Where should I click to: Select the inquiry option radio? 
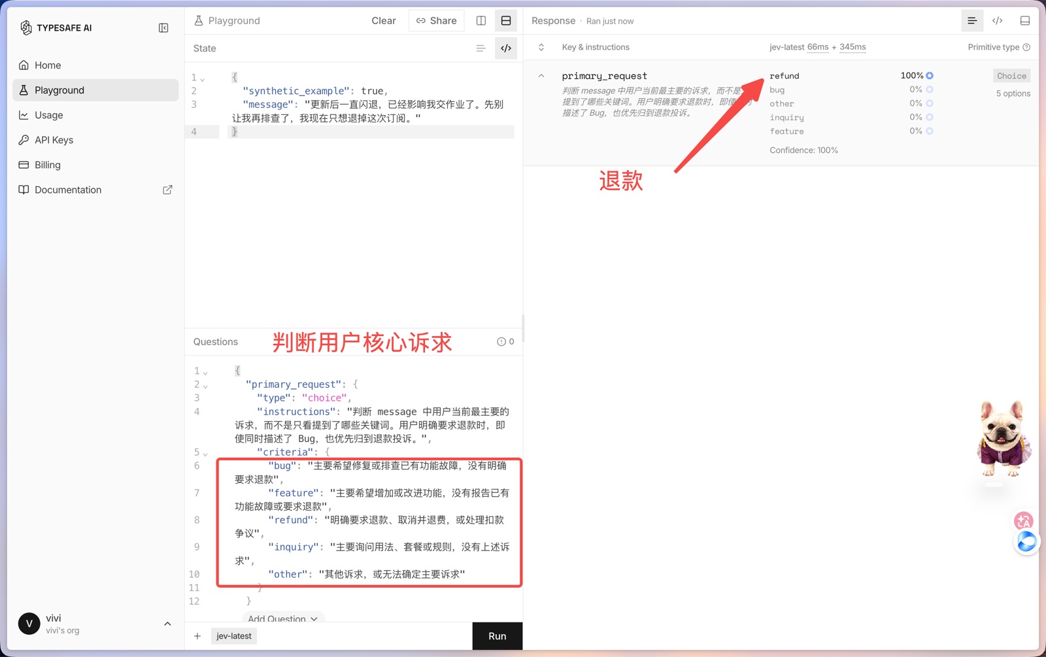click(930, 117)
